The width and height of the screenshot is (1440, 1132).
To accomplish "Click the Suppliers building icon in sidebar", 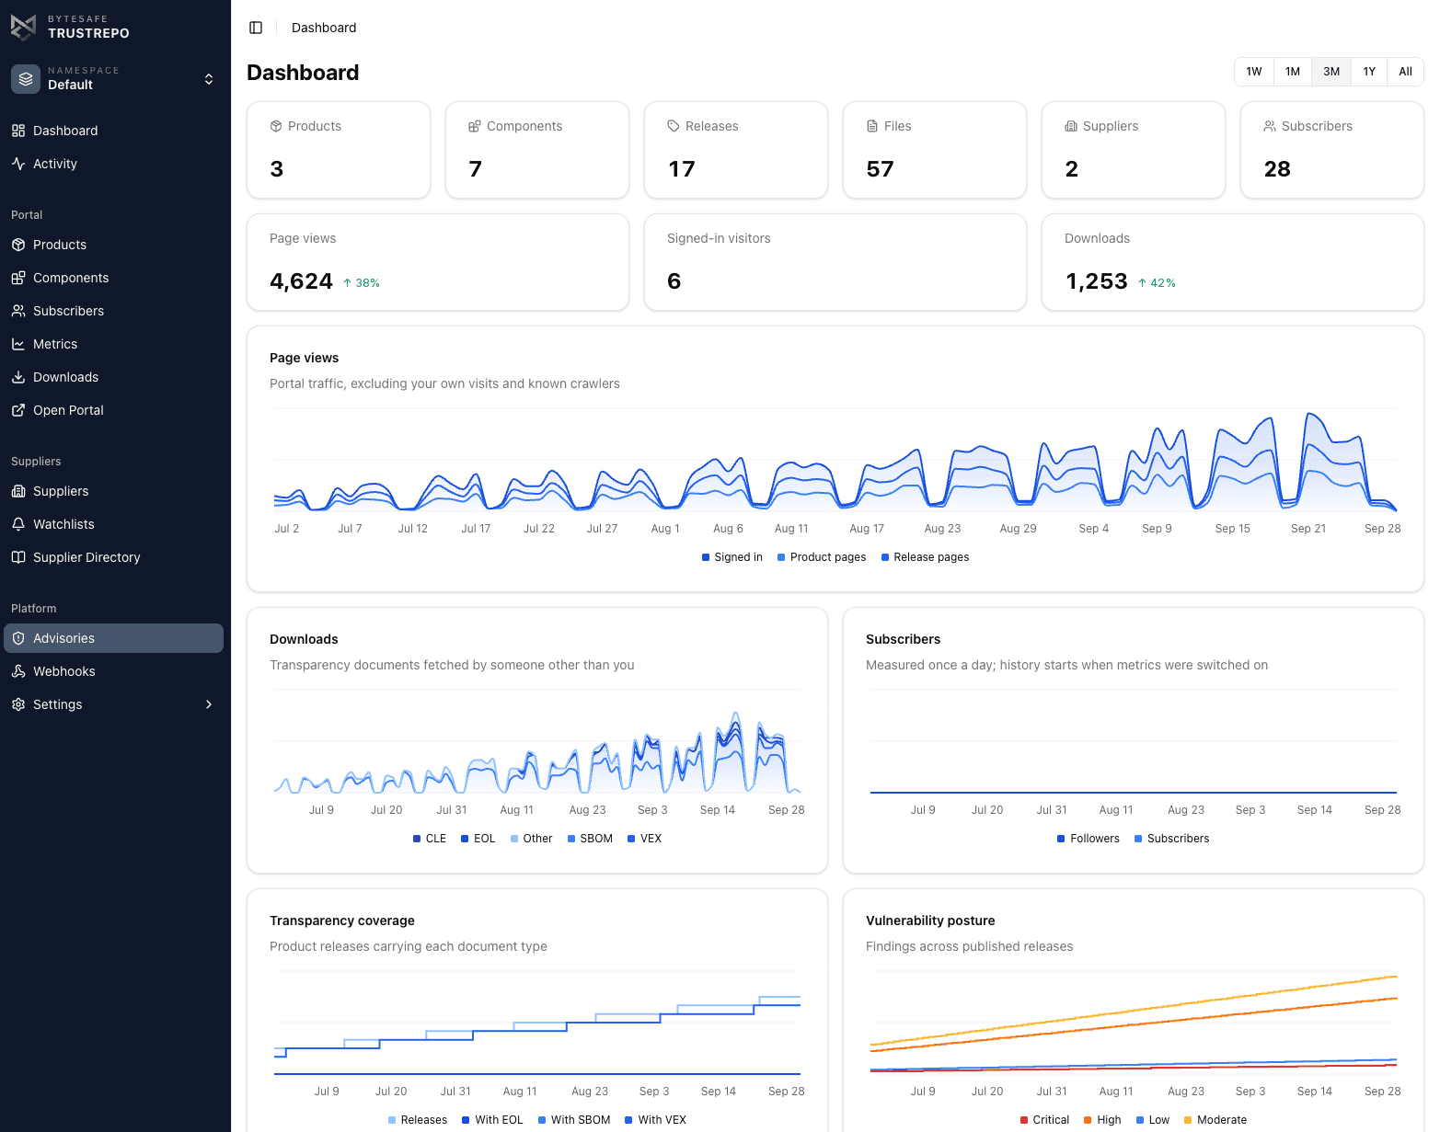I will pyautogui.click(x=18, y=491).
